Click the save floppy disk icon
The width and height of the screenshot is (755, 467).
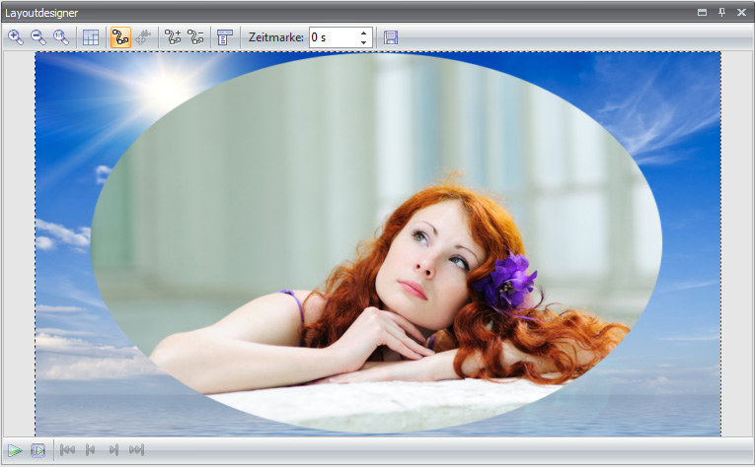391,37
